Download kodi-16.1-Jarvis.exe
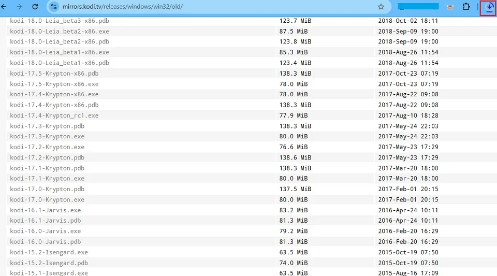Screen dimensions: 497x276 [x=46, y=210]
